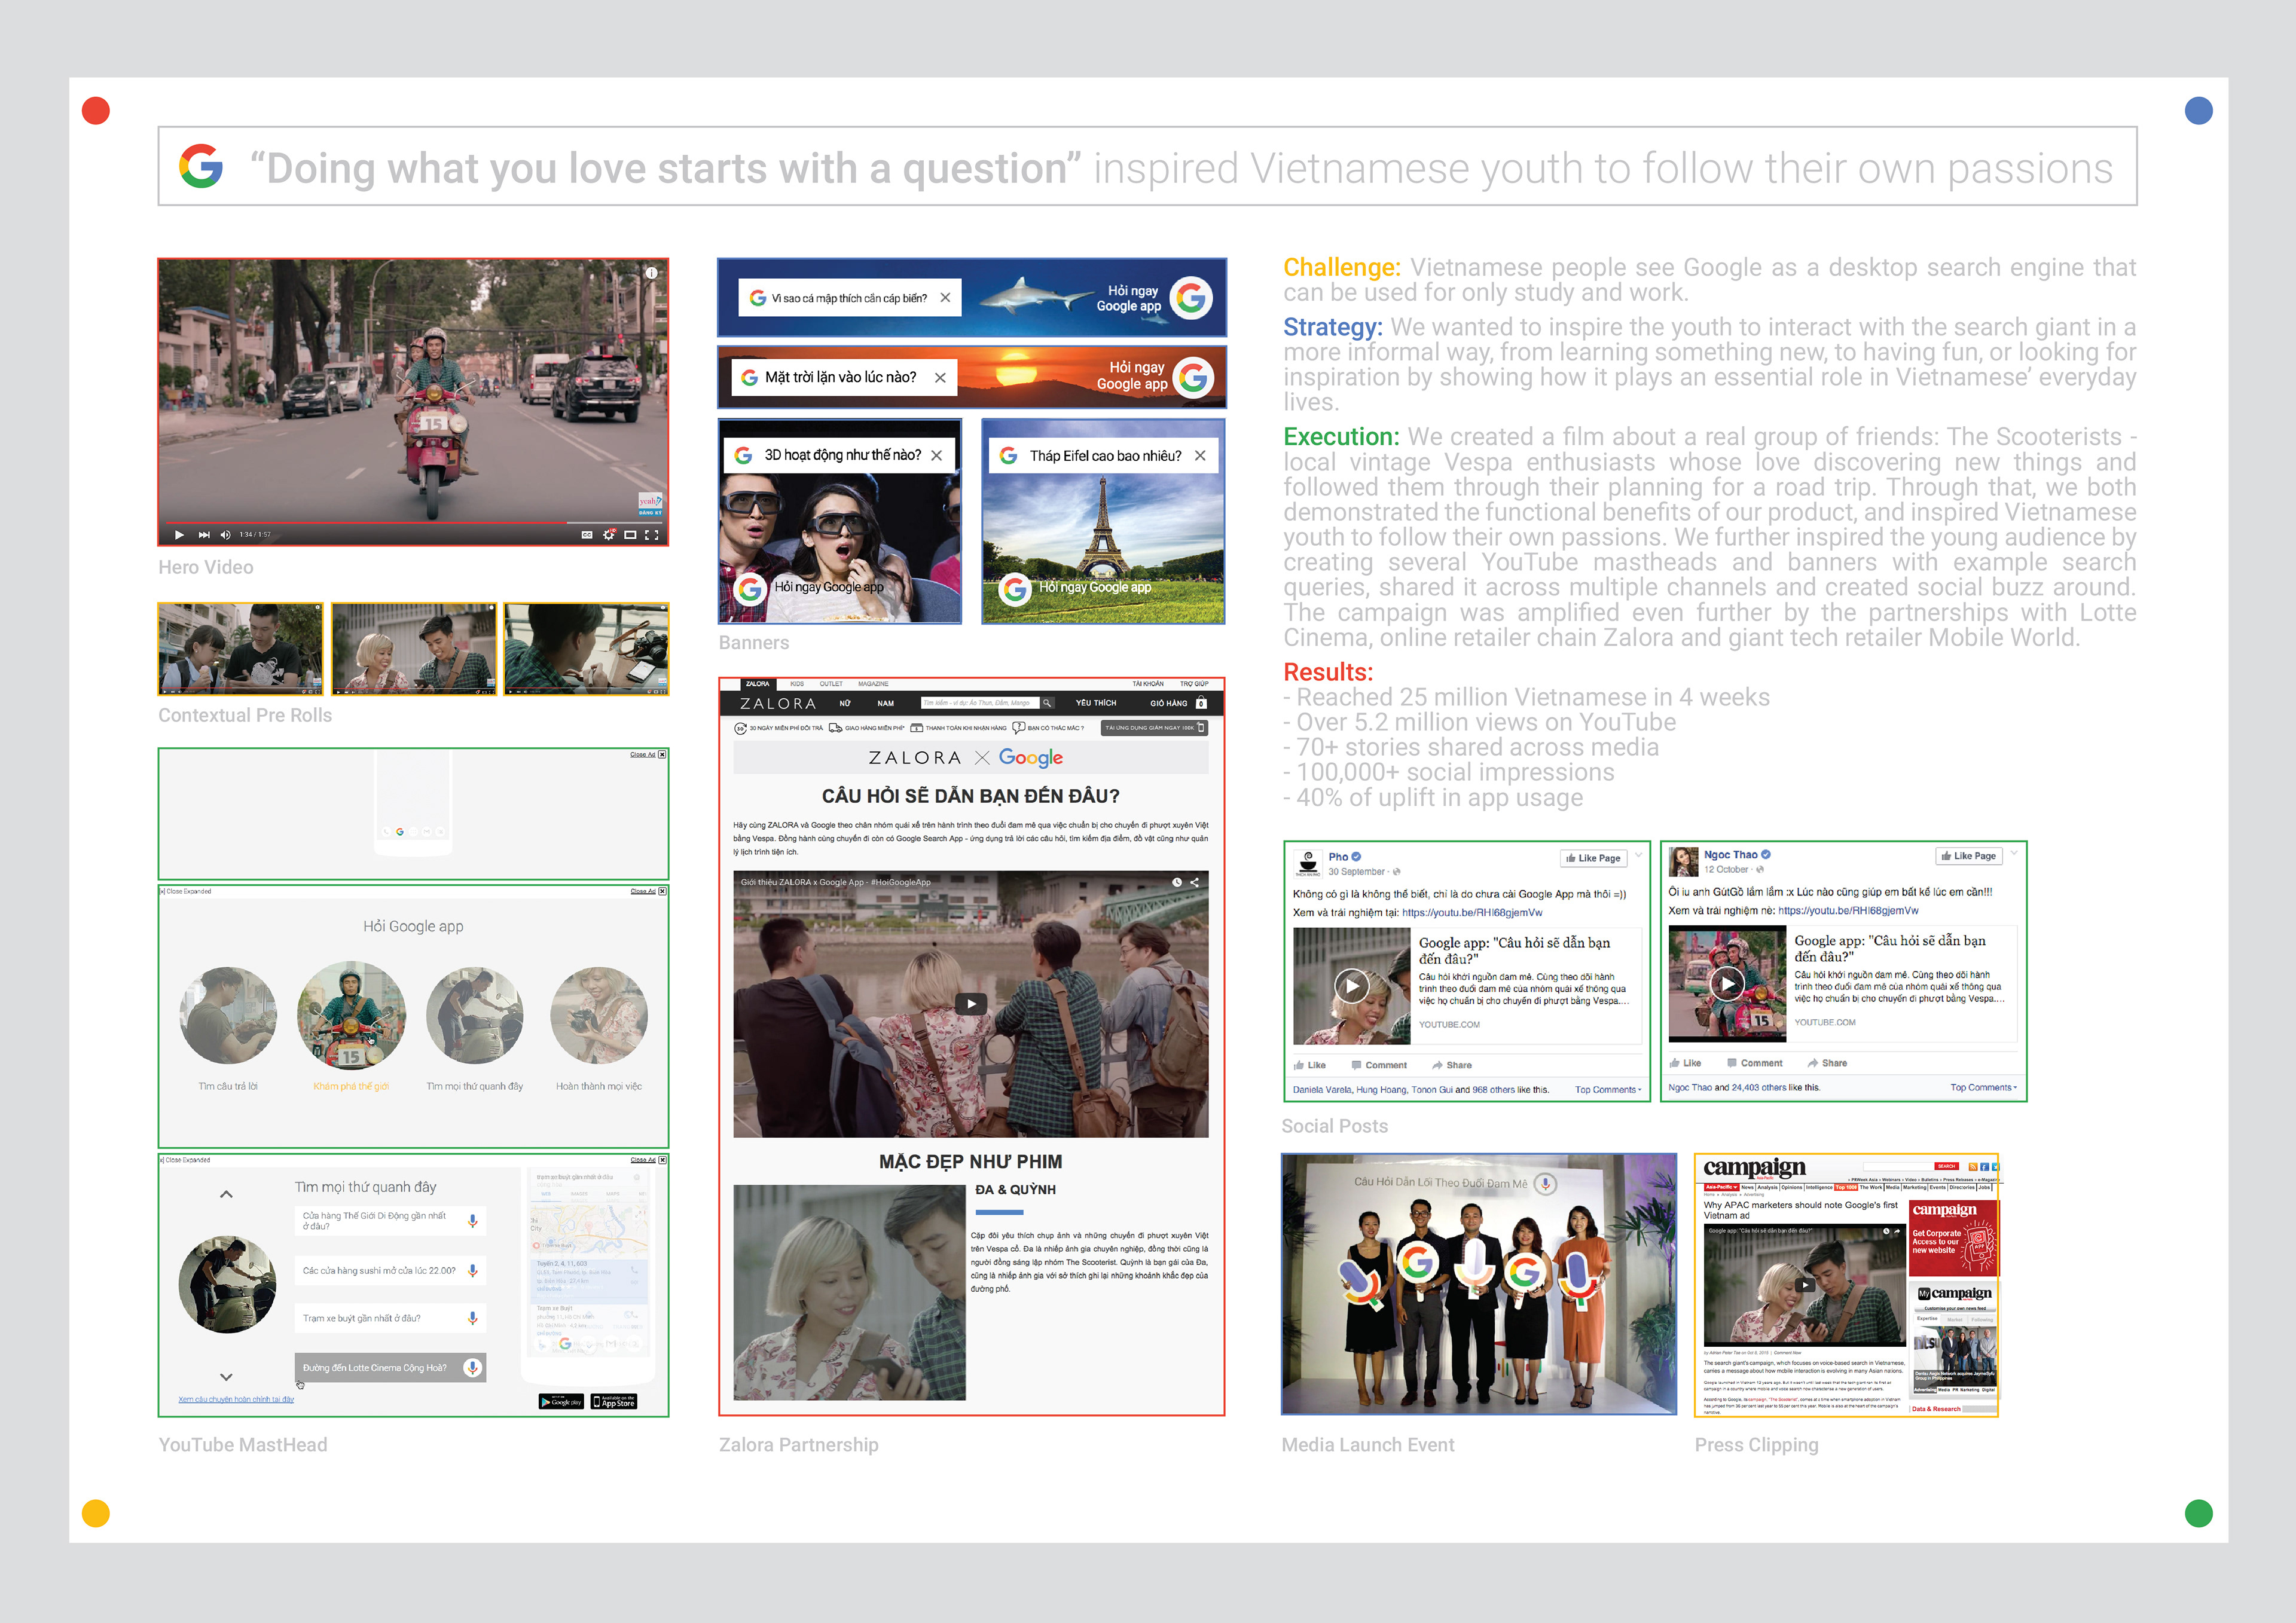Play the video in Pho Facebook post
The height and width of the screenshot is (1623, 2296).
pyautogui.click(x=1352, y=986)
